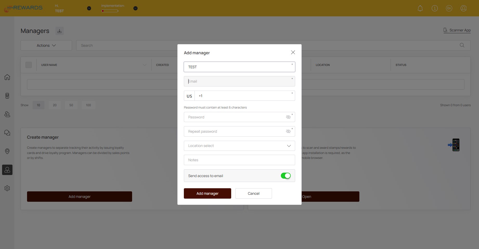Click the Scanner App phone icon

[445, 30]
